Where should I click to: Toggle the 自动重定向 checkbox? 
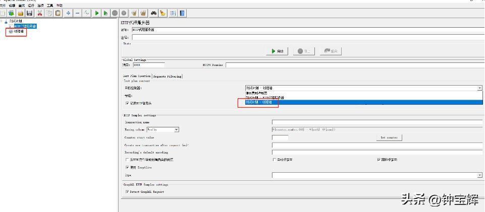[x=274, y=160]
